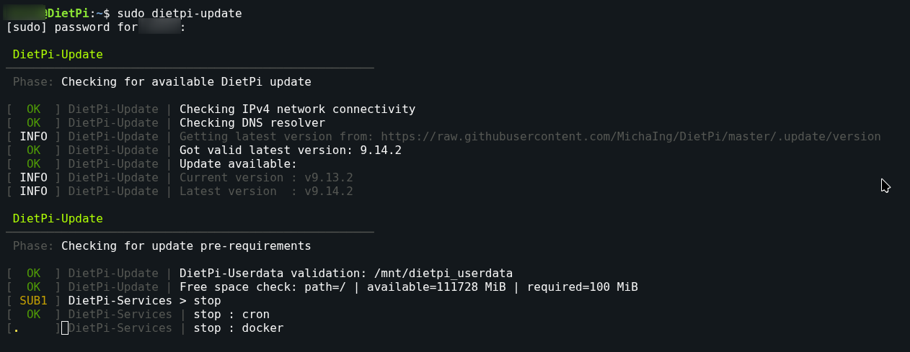Viewport: 910px width, 352px height.
Task: Click the Free space check line
Action: pos(409,286)
